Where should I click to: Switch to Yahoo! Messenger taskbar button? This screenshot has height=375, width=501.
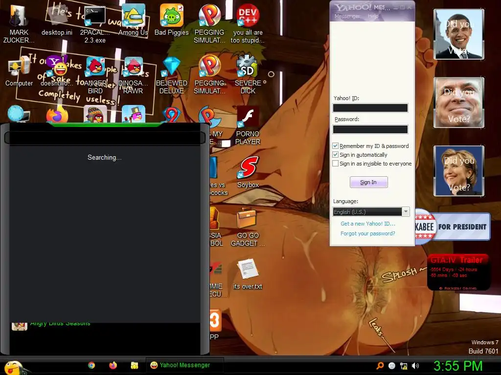coord(184,365)
